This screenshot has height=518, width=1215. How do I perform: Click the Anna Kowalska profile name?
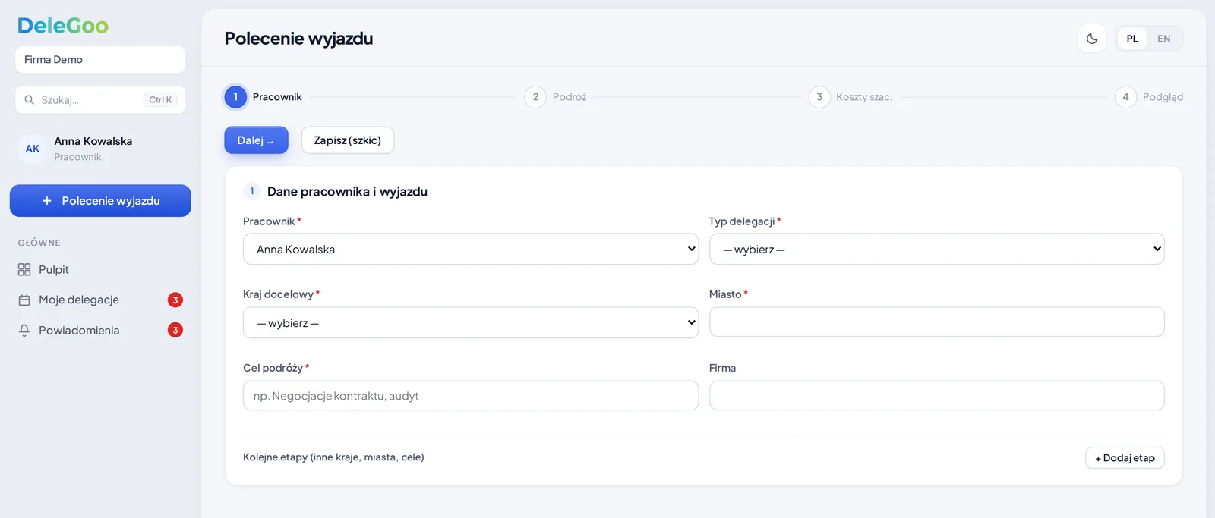pos(93,141)
